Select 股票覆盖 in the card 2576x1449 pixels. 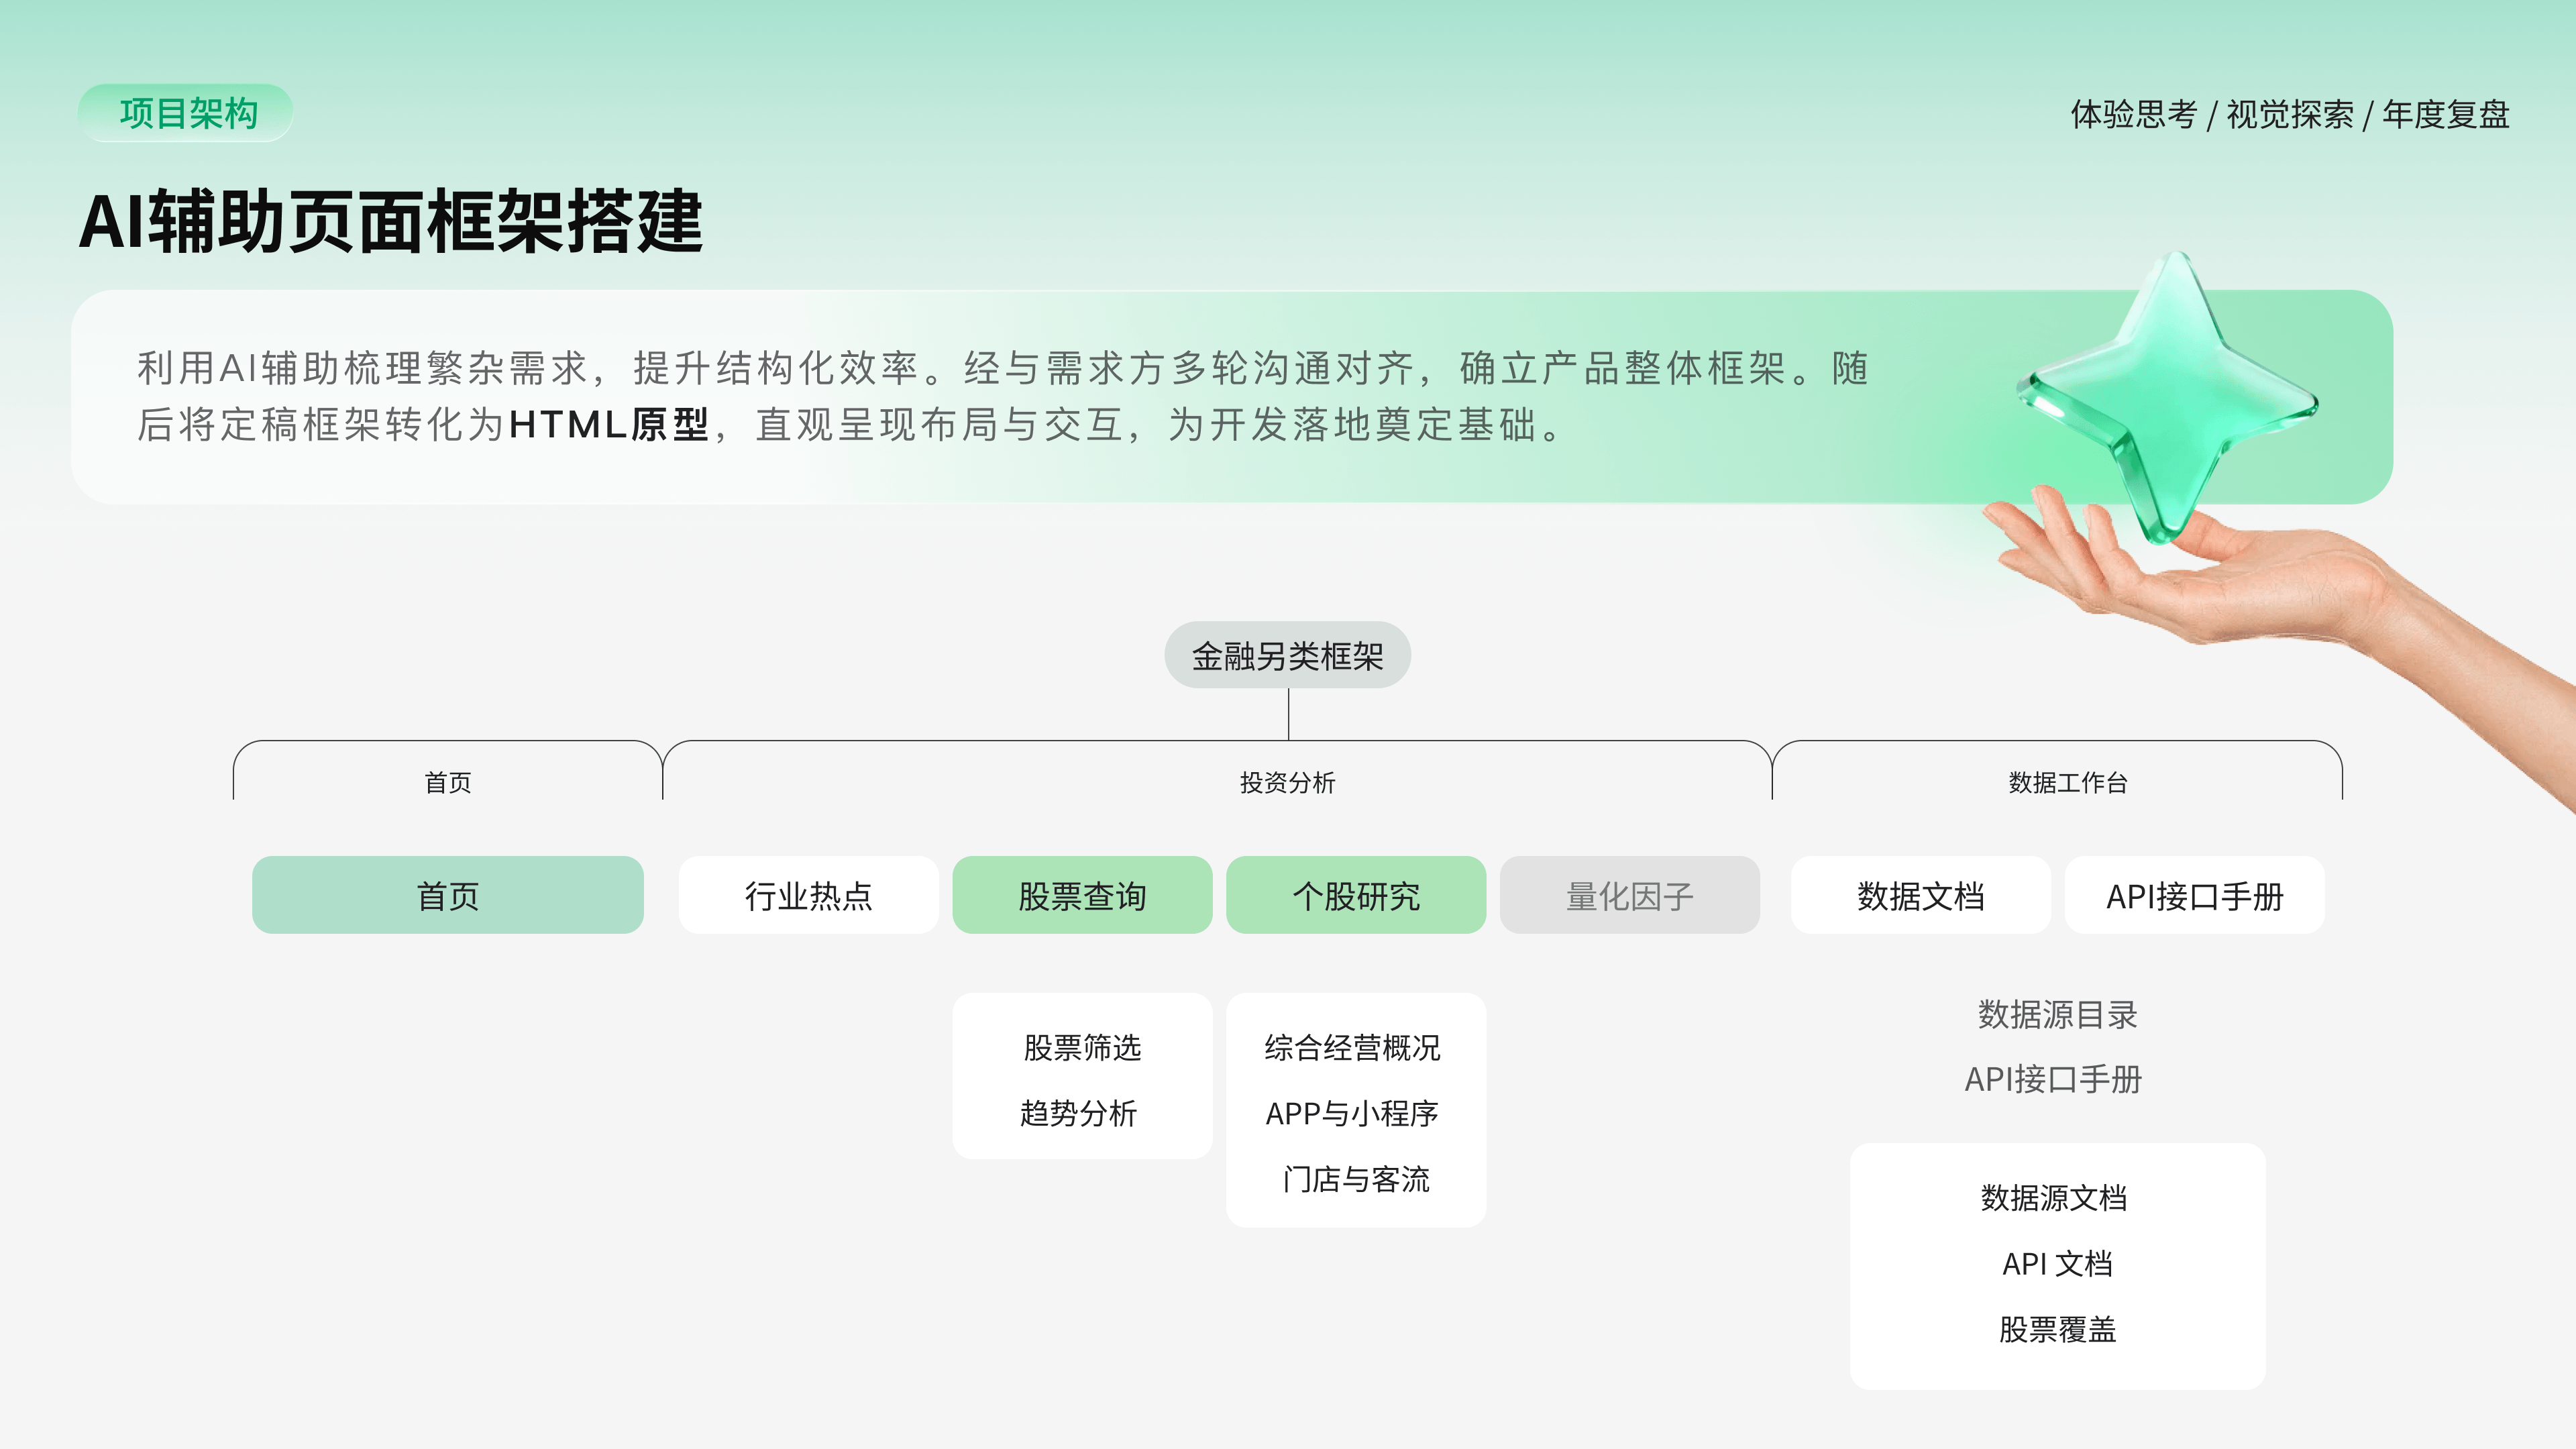point(2057,1329)
